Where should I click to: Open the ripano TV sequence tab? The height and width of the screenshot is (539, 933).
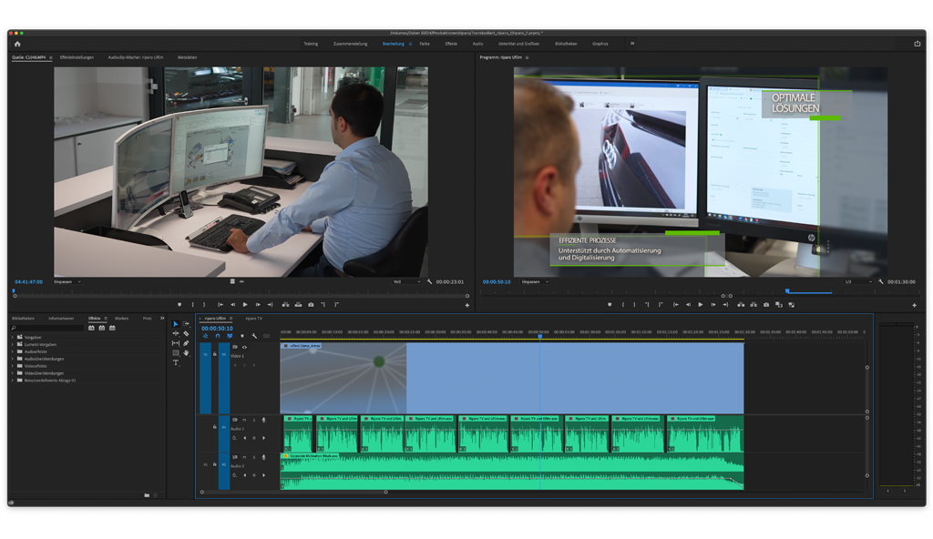252,319
